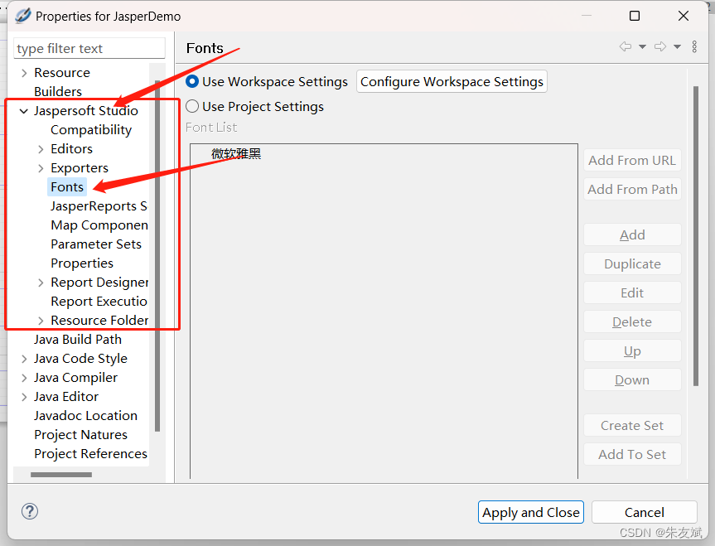Expand the Report Designer node
The width and height of the screenshot is (715, 546).
41,283
